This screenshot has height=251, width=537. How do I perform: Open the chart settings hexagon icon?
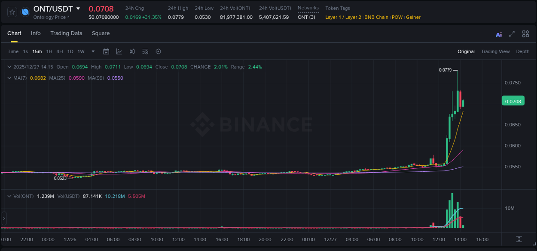(x=158, y=51)
